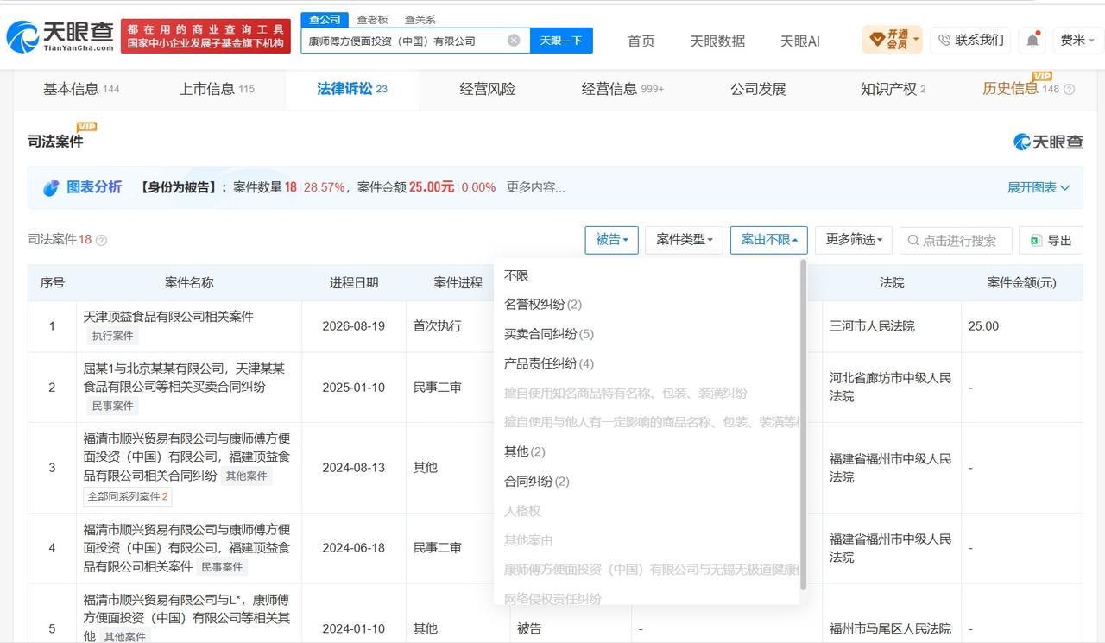
Task: Open 天眼数据 in the top navigation
Action: [x=717, y=41]
